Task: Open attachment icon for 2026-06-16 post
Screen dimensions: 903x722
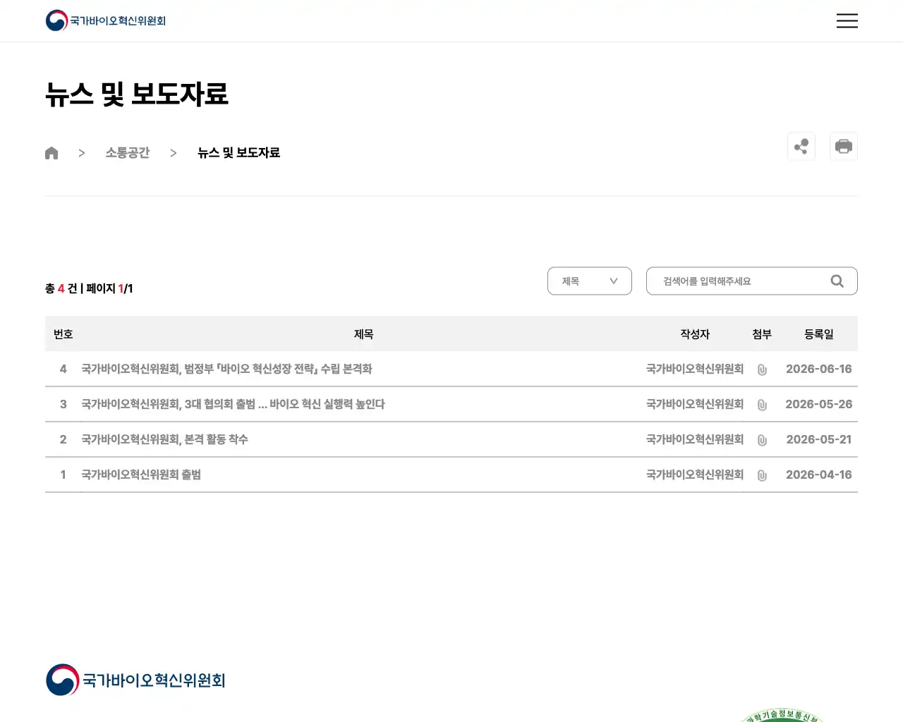Action: coord(762,369)
